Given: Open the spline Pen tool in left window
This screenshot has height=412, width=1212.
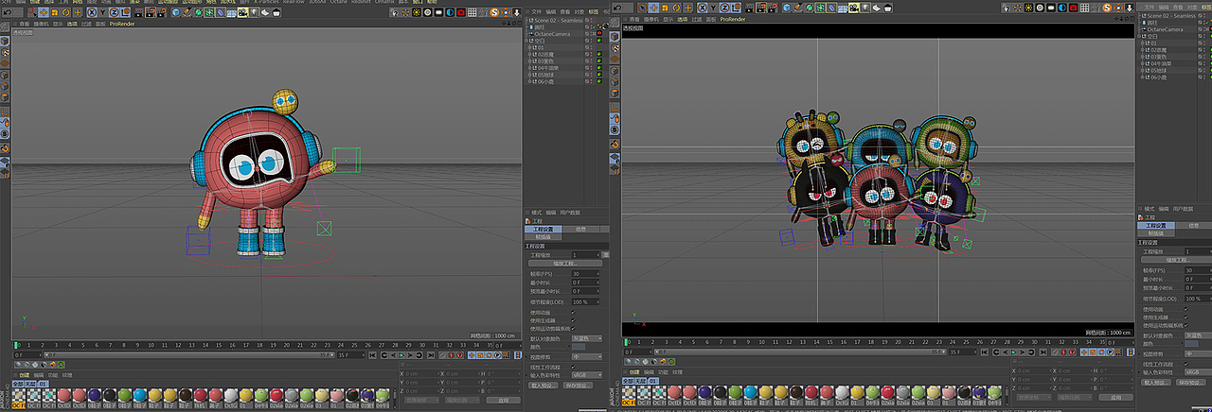Looking at the screenshot, I should (187, 12).
